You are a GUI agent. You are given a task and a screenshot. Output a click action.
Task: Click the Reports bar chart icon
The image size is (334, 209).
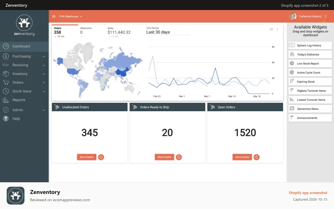pyautogui.click(x=6, y=100)
